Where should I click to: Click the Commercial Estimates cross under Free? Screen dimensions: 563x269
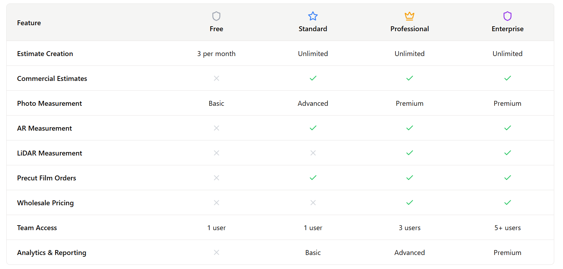pyautogui.click(x=216, y=78)
